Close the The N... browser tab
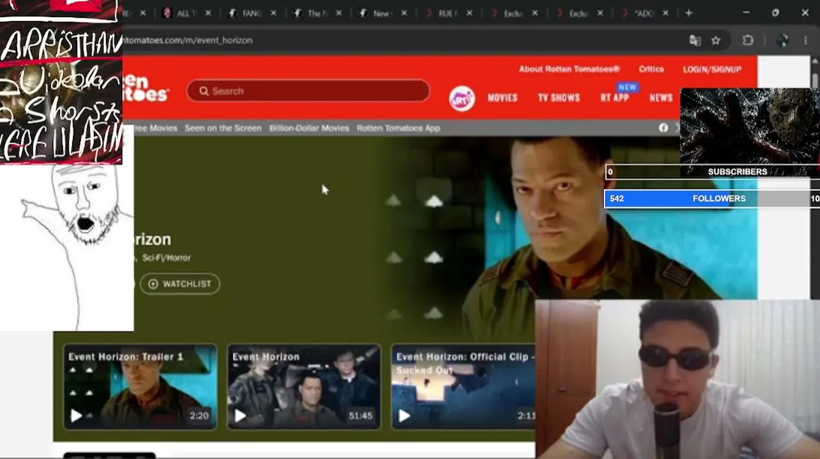 [x=338, y=13]
